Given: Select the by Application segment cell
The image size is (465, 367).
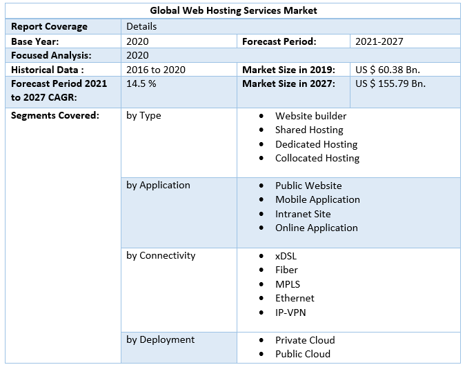Looking at the screenshot, I should (x=158, y=185).
